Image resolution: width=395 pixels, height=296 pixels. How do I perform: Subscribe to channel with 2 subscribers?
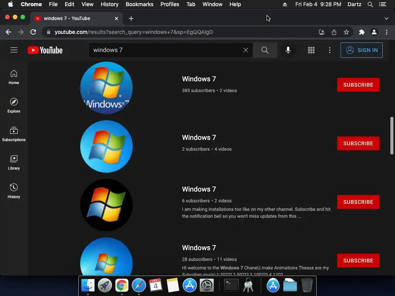(x=358, y=143)
